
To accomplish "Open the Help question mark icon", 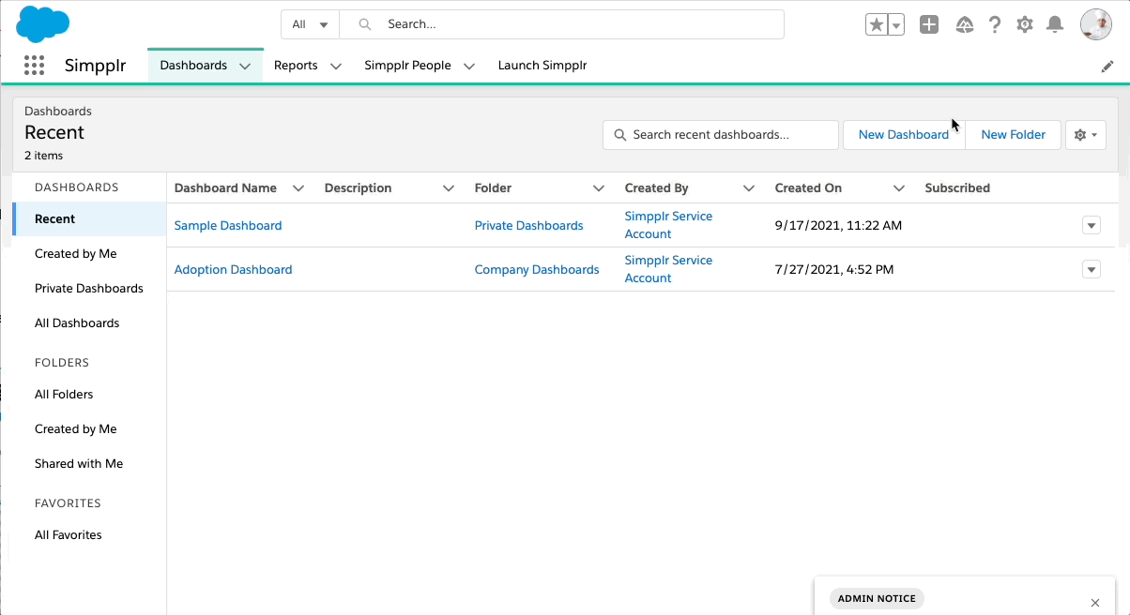I will coord(995,25).
